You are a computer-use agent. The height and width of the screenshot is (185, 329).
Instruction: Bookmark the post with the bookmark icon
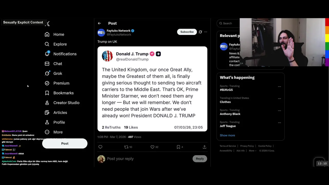[x=178, y=147]
